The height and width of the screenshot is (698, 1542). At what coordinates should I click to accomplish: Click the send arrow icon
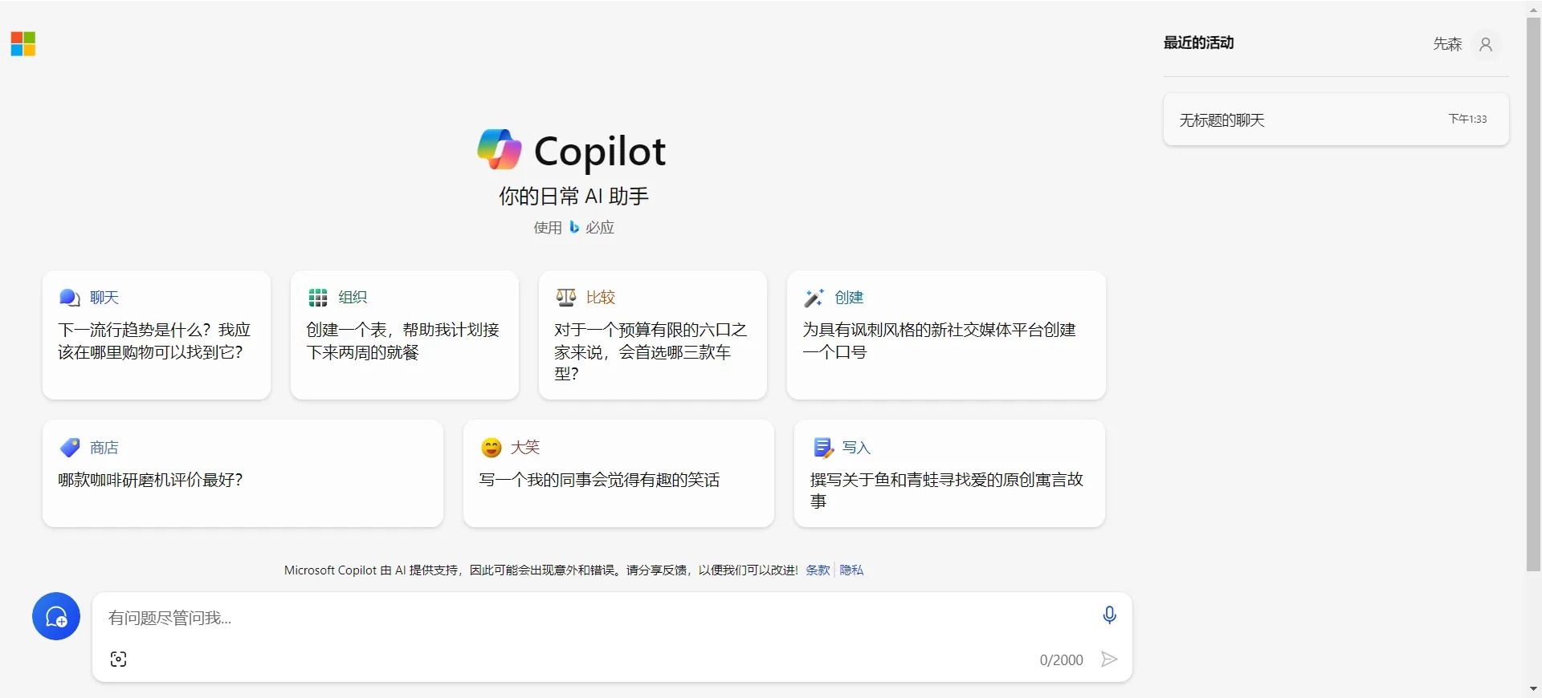(1109, 659)
